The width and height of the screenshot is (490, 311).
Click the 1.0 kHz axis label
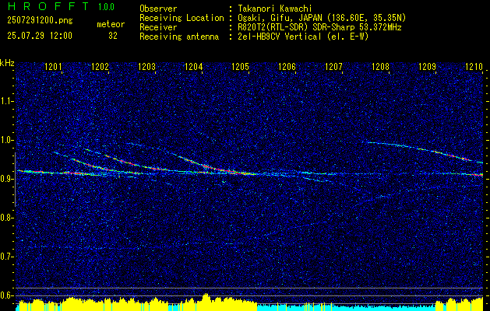coord(7,140)
